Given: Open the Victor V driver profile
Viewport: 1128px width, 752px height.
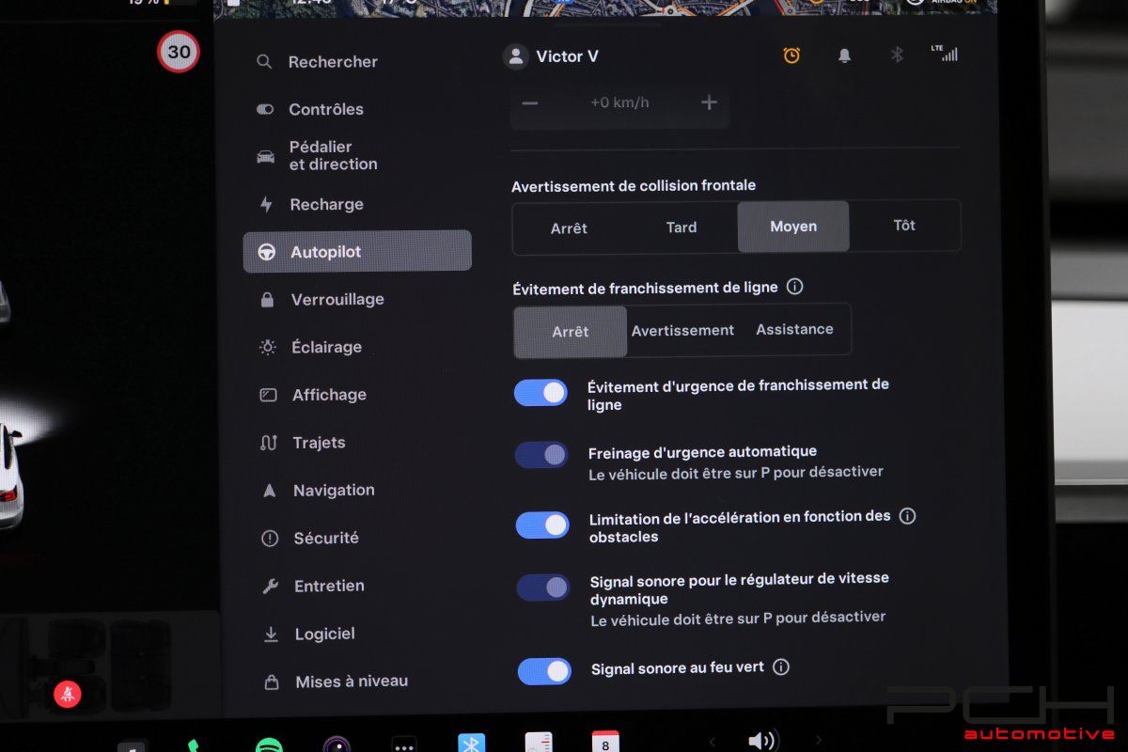Looking at the screenshot, I should click(x=551, y=56).
